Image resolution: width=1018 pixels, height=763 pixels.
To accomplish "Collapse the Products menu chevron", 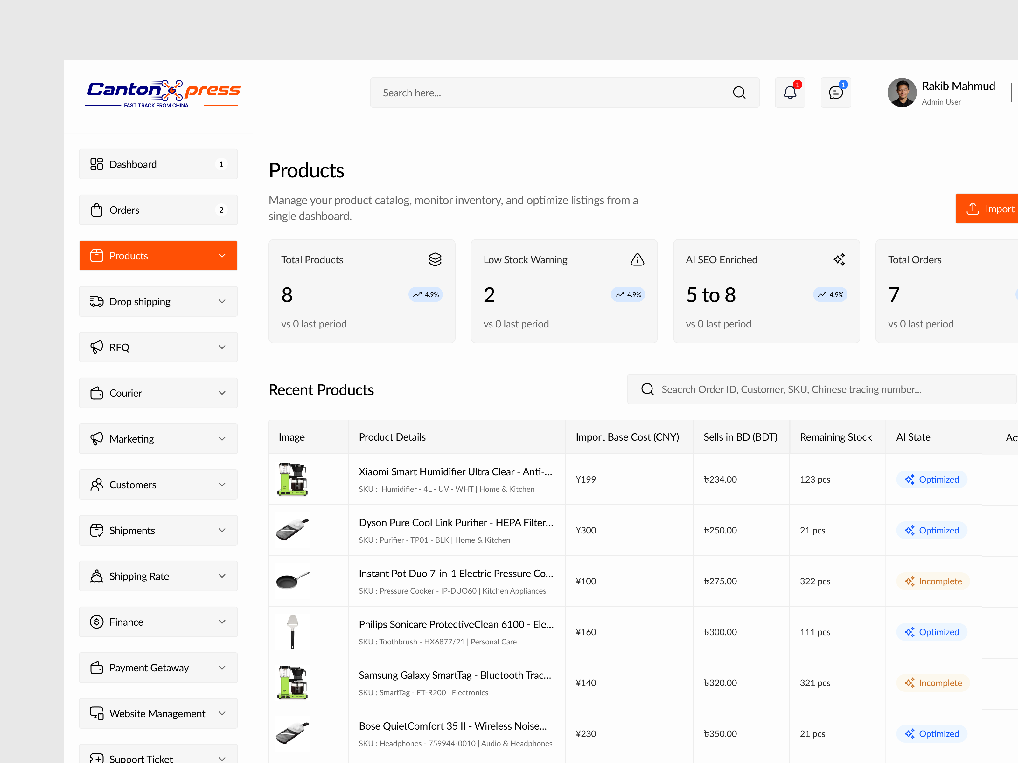I will click(x=222, y=256).
